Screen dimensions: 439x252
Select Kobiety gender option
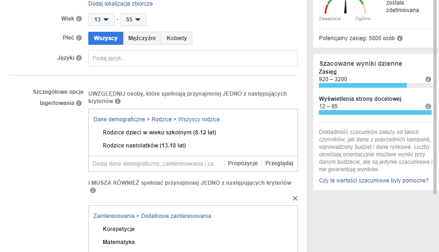pos(177,38)
